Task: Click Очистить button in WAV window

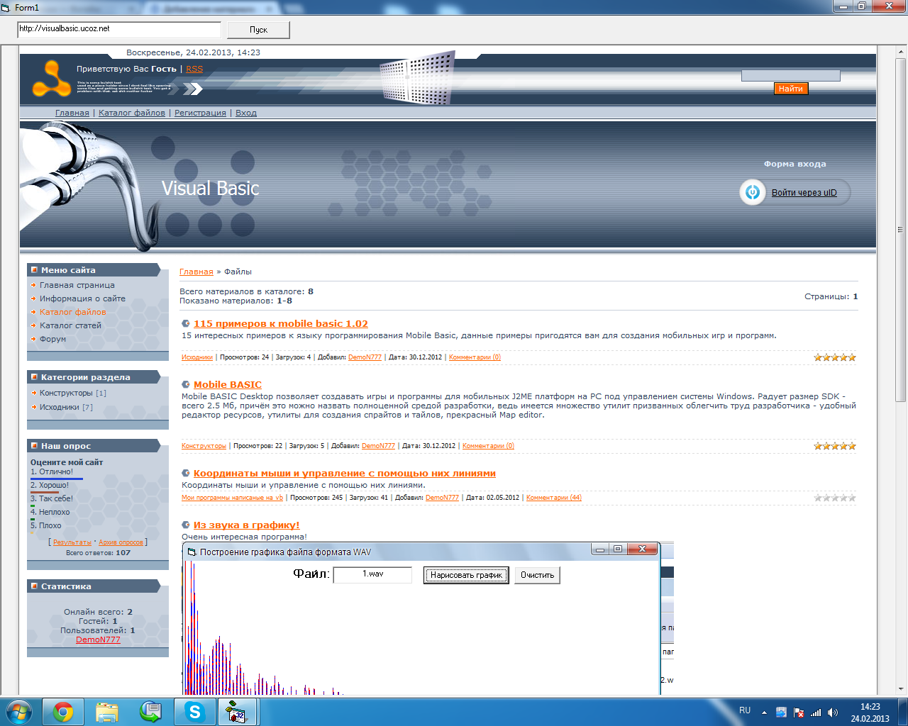Action: click(x=537, y=575)
